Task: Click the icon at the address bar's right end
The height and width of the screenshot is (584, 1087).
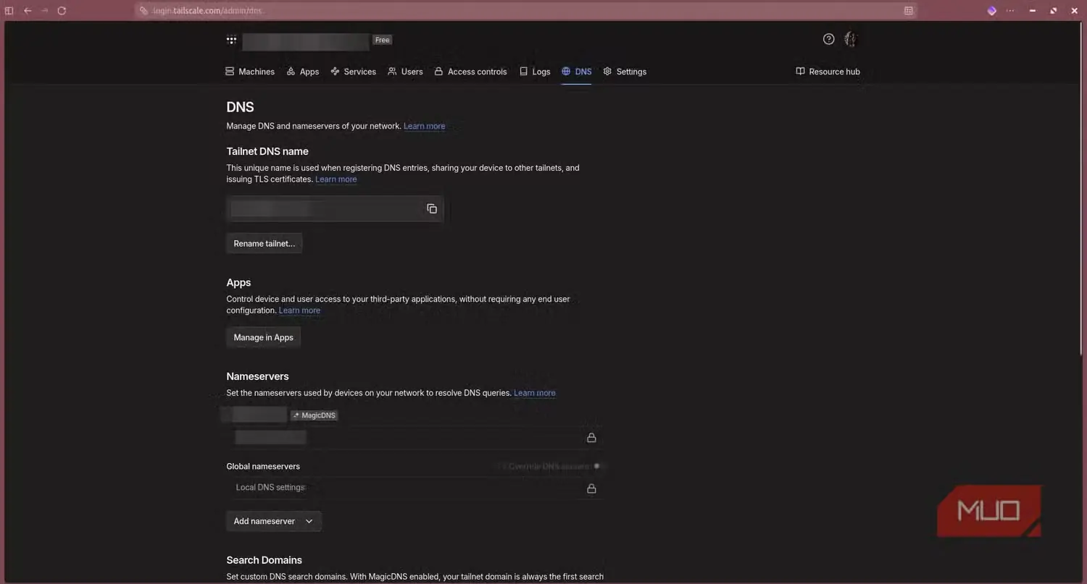Action: click(909, 11)
